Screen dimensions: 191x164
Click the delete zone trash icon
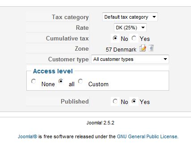pos(151,48)
